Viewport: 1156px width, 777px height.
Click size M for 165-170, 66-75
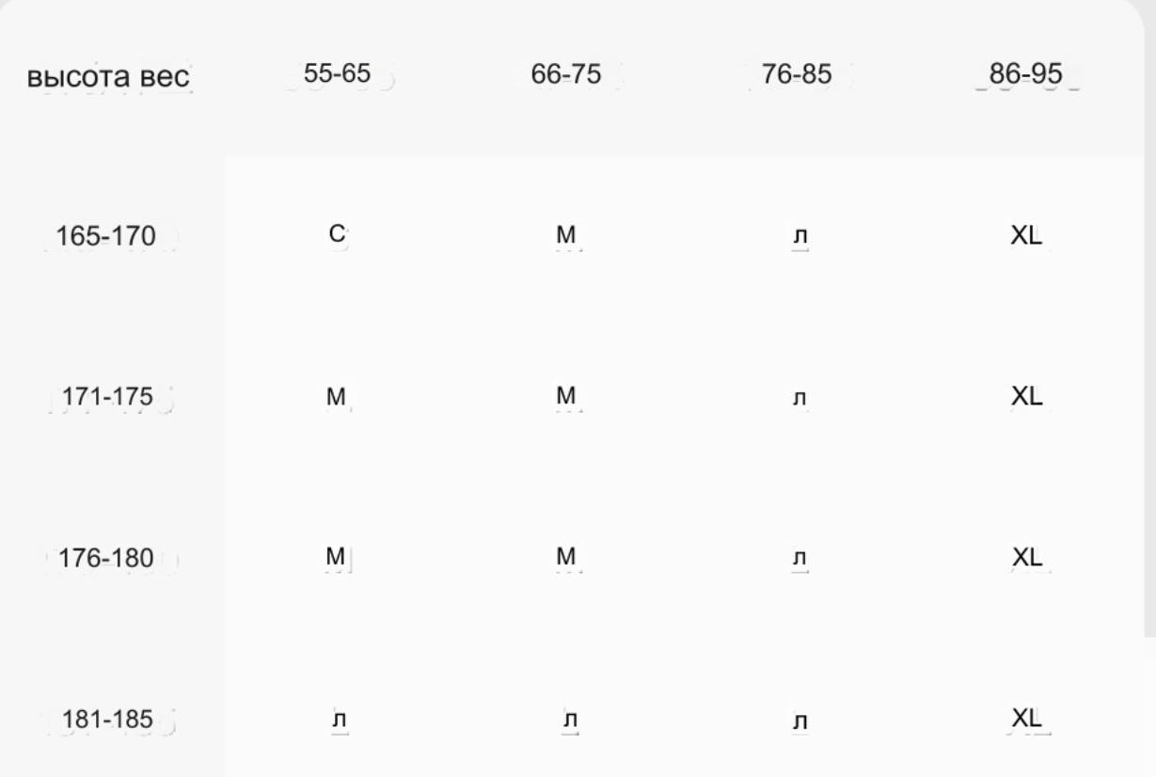coord(566,236)
